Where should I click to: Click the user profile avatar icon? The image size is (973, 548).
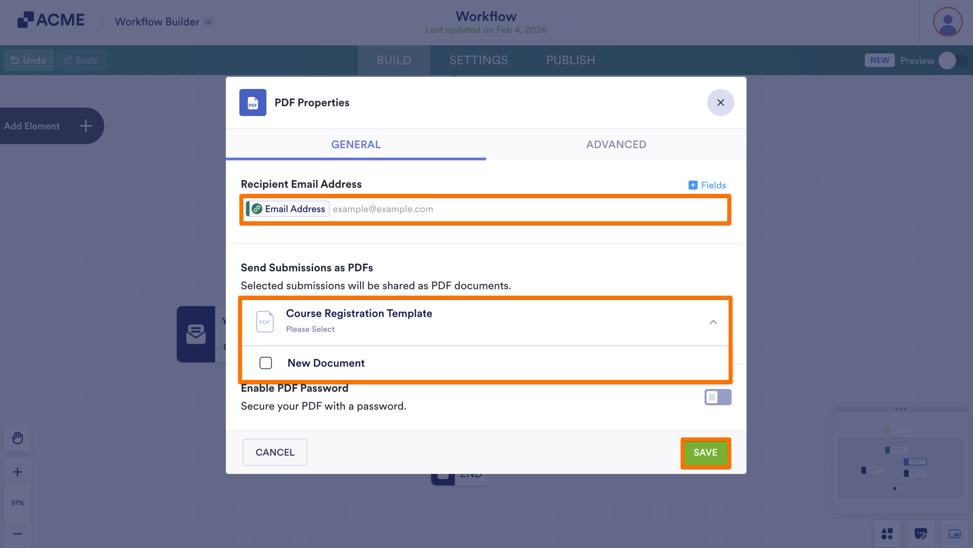[947, 22]
